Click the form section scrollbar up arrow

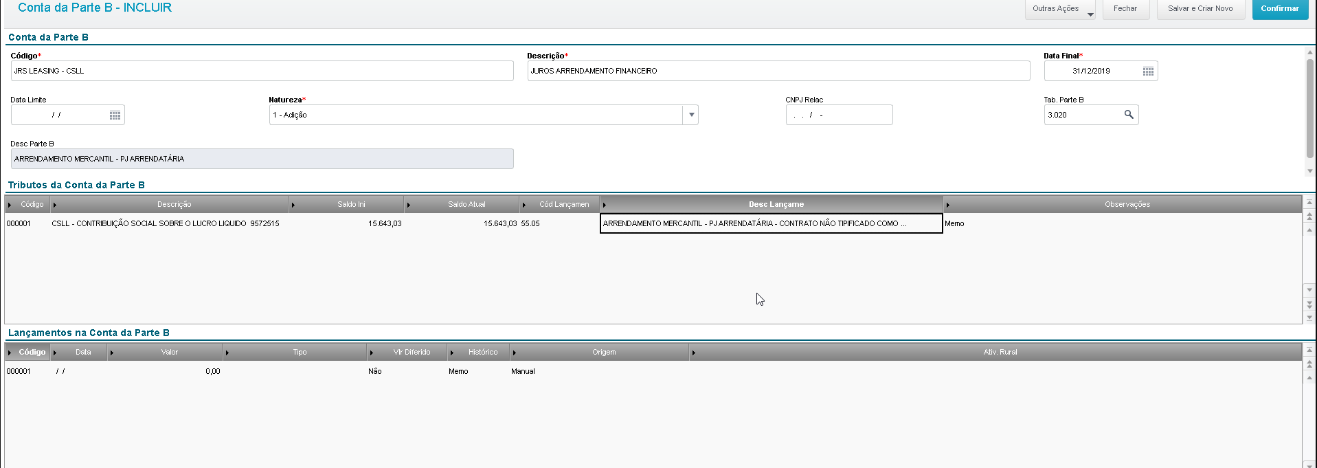pos(1310,52)
